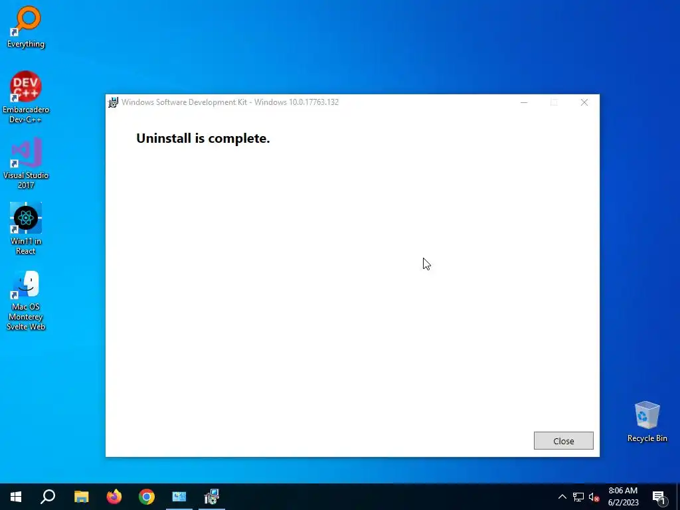Open the Action Center notifications icon

[659, 497]
